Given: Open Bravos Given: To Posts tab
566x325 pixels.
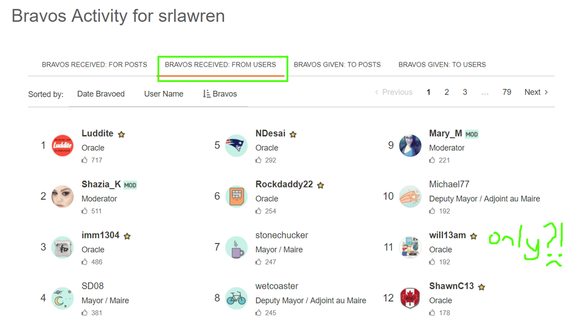Looking at the screenshot, I should pyautogui.click(x=337, y=64).
